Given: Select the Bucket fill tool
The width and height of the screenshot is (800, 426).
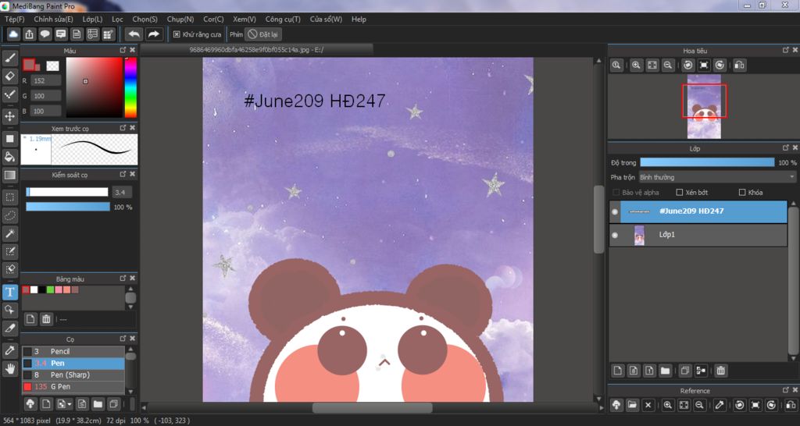Looking at the screenshot, I should [9, 157].
